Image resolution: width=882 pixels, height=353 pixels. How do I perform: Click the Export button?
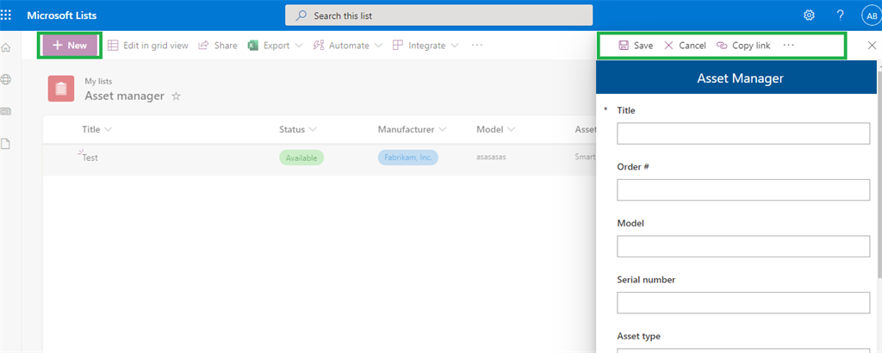tap(270, 46)
